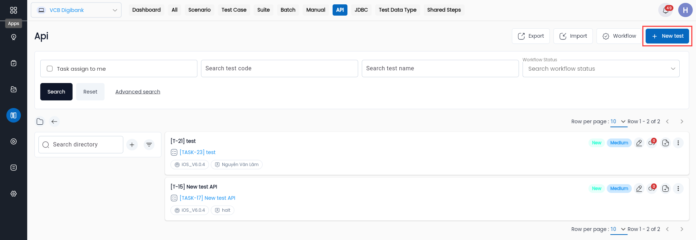
Task: Open the VCB Digibank project dropdown
Action: (x=76, y=10)
